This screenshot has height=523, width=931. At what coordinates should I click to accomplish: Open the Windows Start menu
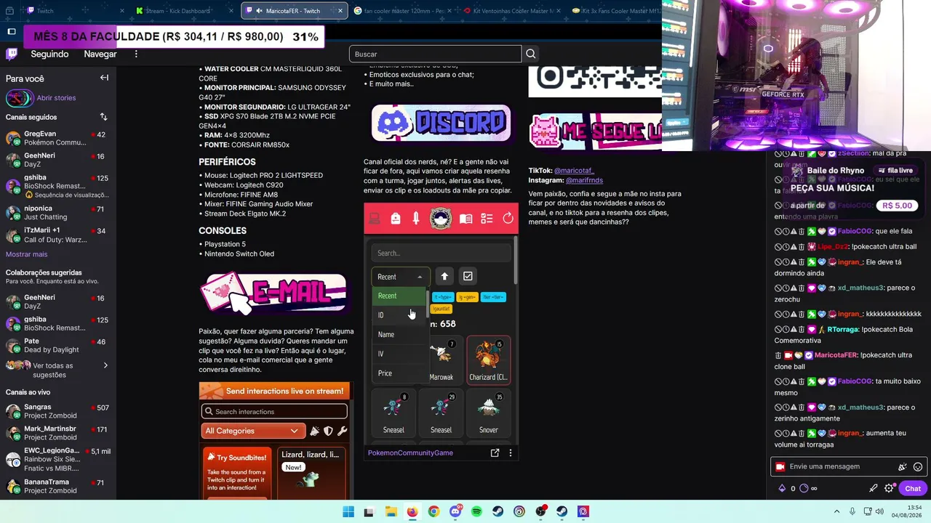coord(348,511)
